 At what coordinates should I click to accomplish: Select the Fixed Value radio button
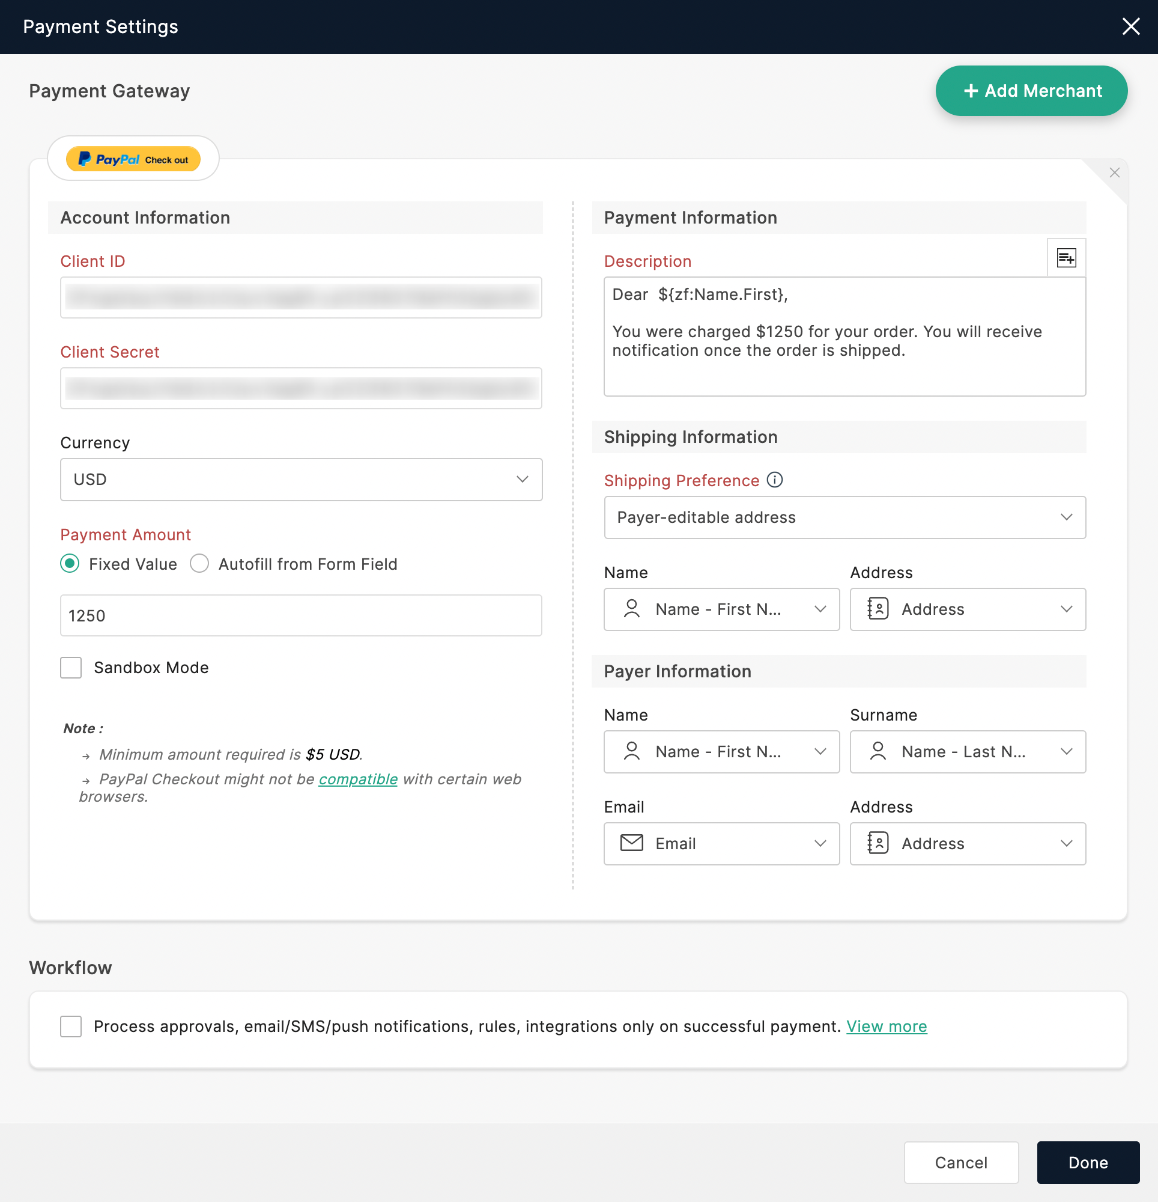pyautogui.click(x=70, y=563)
